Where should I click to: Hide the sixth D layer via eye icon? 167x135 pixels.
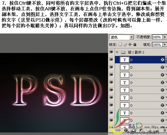(111, 97)
